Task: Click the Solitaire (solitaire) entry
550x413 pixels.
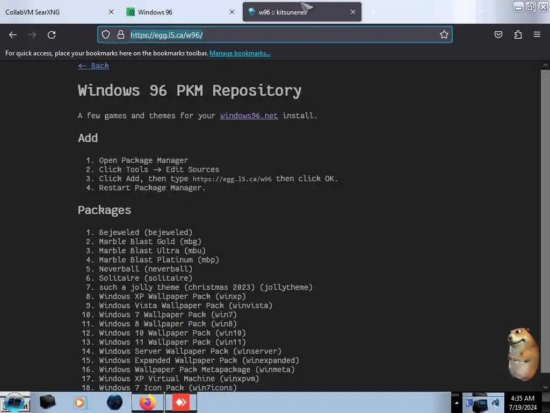Action: pos(146,278)
